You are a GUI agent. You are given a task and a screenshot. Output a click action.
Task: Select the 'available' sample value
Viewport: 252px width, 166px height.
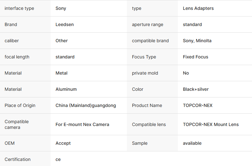[192, 143]
